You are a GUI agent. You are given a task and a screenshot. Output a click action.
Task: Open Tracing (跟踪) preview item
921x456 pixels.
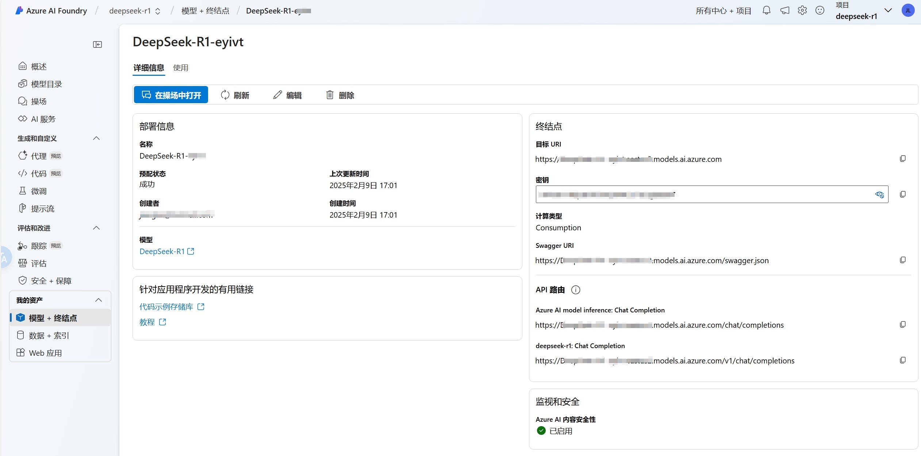(40, 246)
